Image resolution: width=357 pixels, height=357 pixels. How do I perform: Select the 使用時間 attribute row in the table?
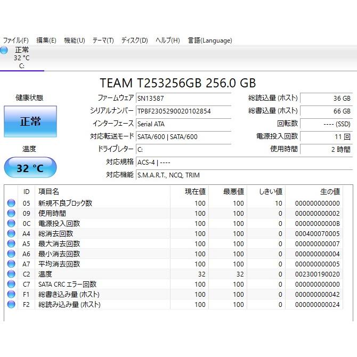(x=174, y=213)
